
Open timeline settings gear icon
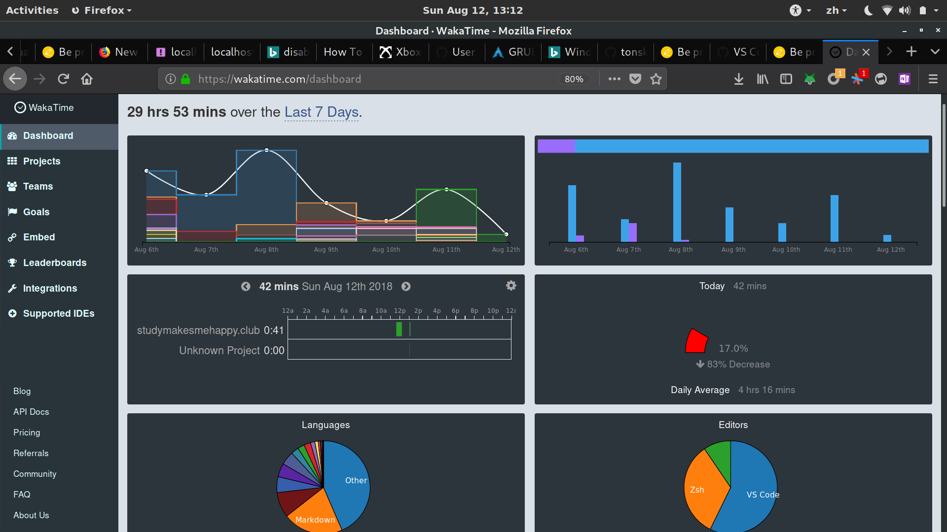click(511, 286)
